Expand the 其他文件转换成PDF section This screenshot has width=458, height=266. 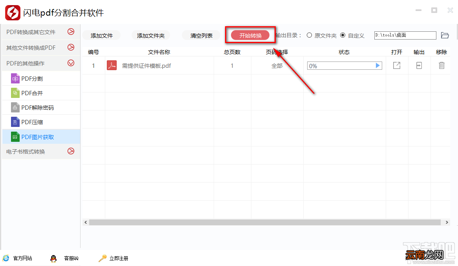[41, 47]
